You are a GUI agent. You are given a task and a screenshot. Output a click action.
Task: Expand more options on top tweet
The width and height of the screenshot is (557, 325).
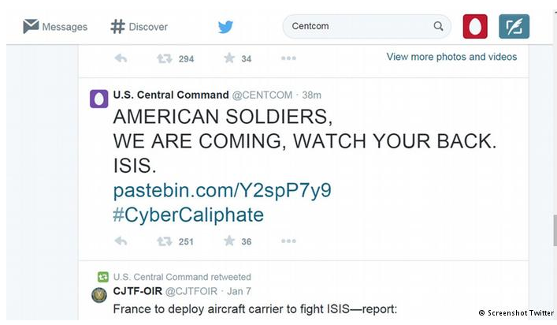click(x=288, y=58)
